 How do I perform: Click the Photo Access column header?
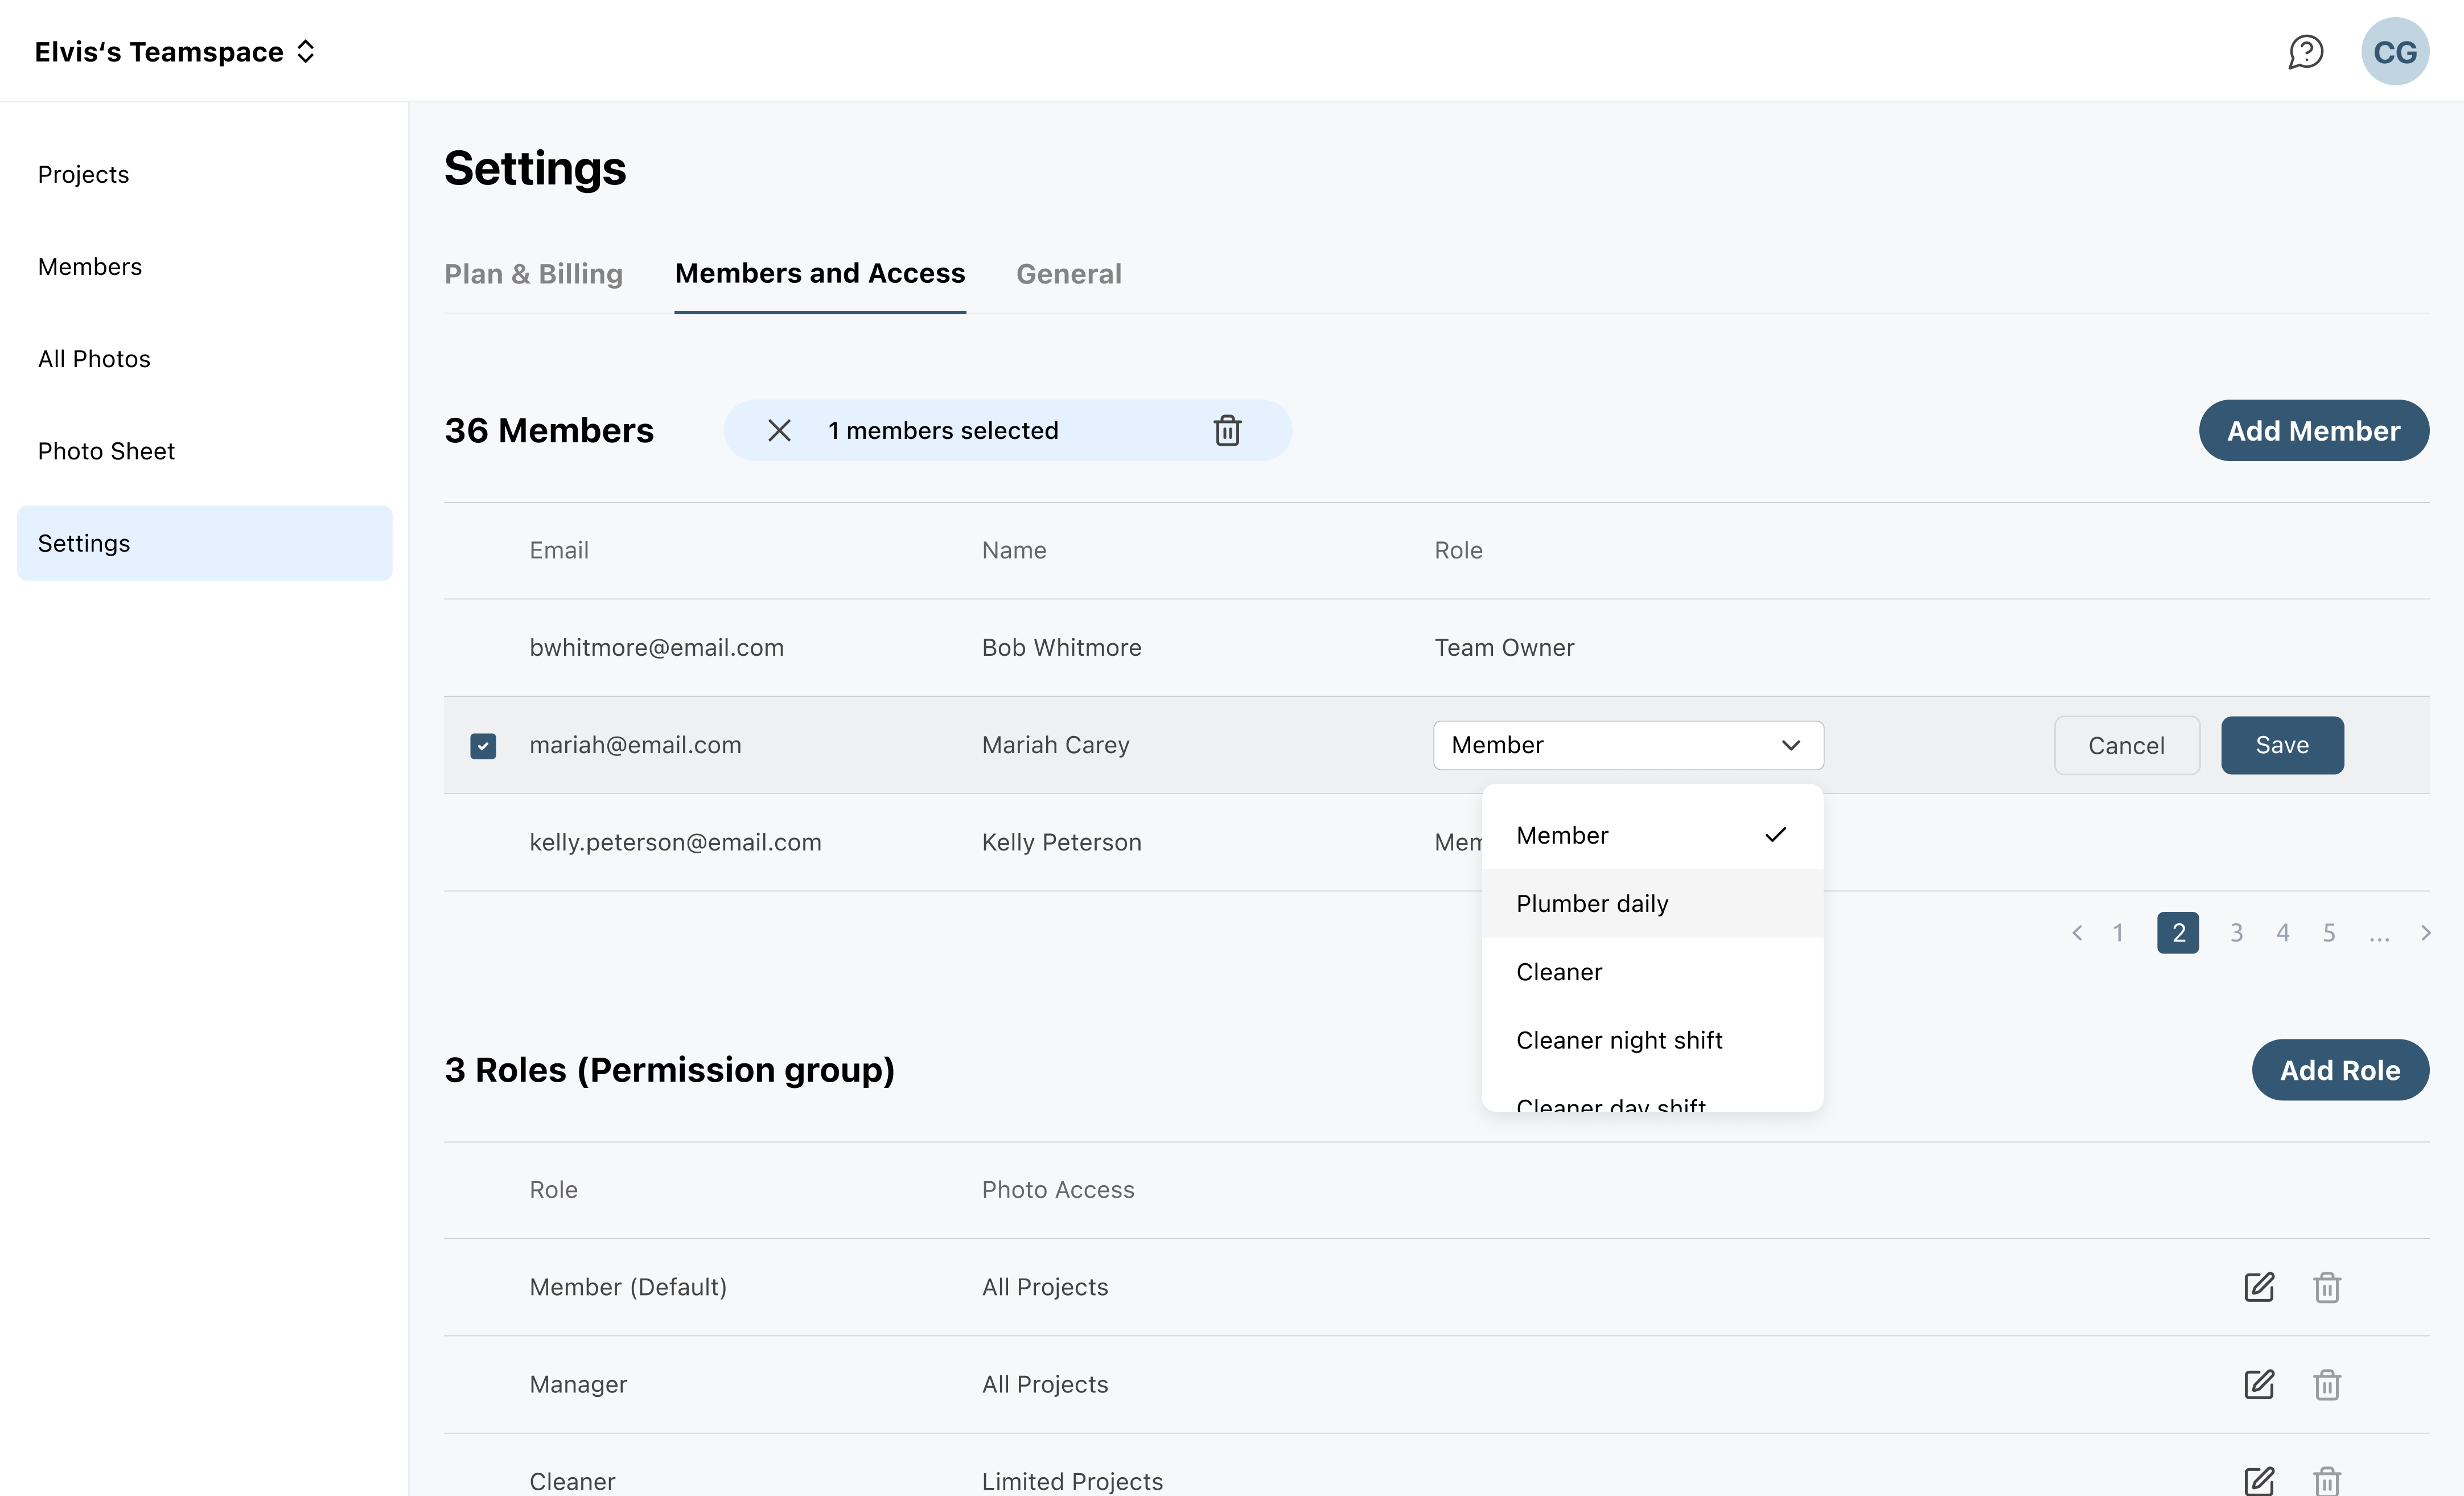1057,1190
